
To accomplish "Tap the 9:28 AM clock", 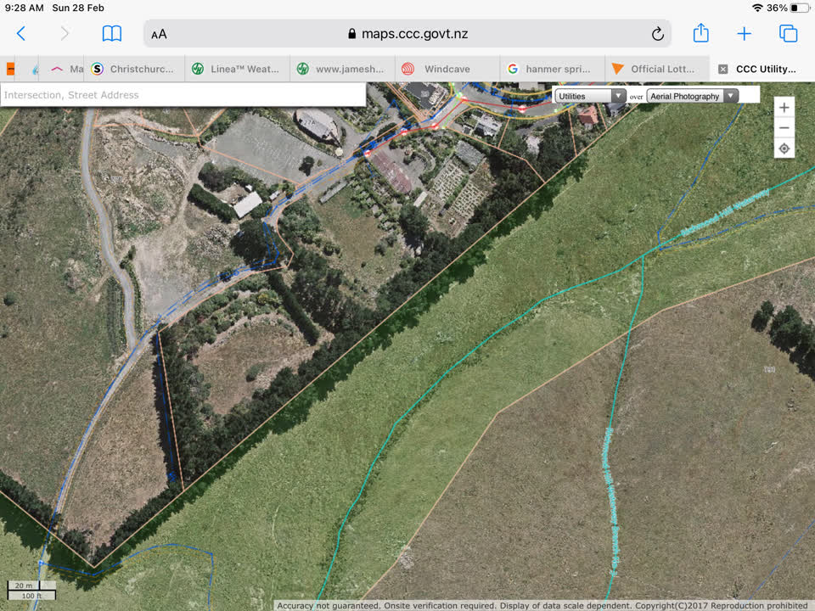I will [24, 8].
